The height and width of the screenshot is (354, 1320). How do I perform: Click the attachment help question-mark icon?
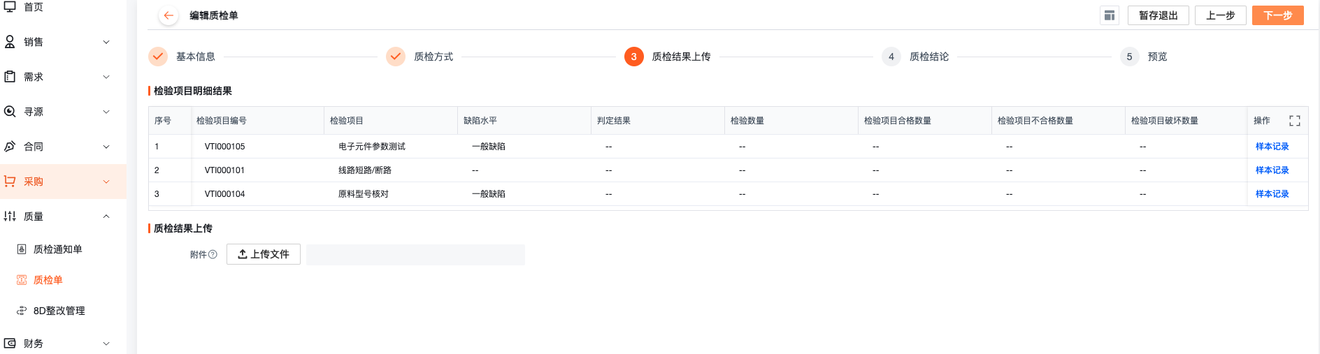213,255
